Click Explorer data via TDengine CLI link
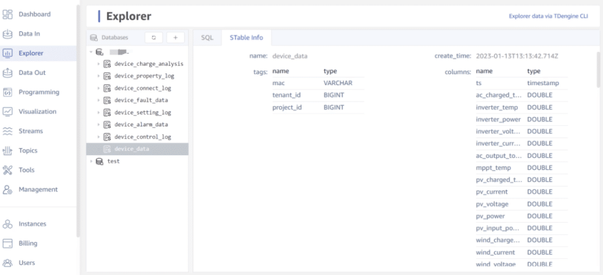 coord(548,16)
